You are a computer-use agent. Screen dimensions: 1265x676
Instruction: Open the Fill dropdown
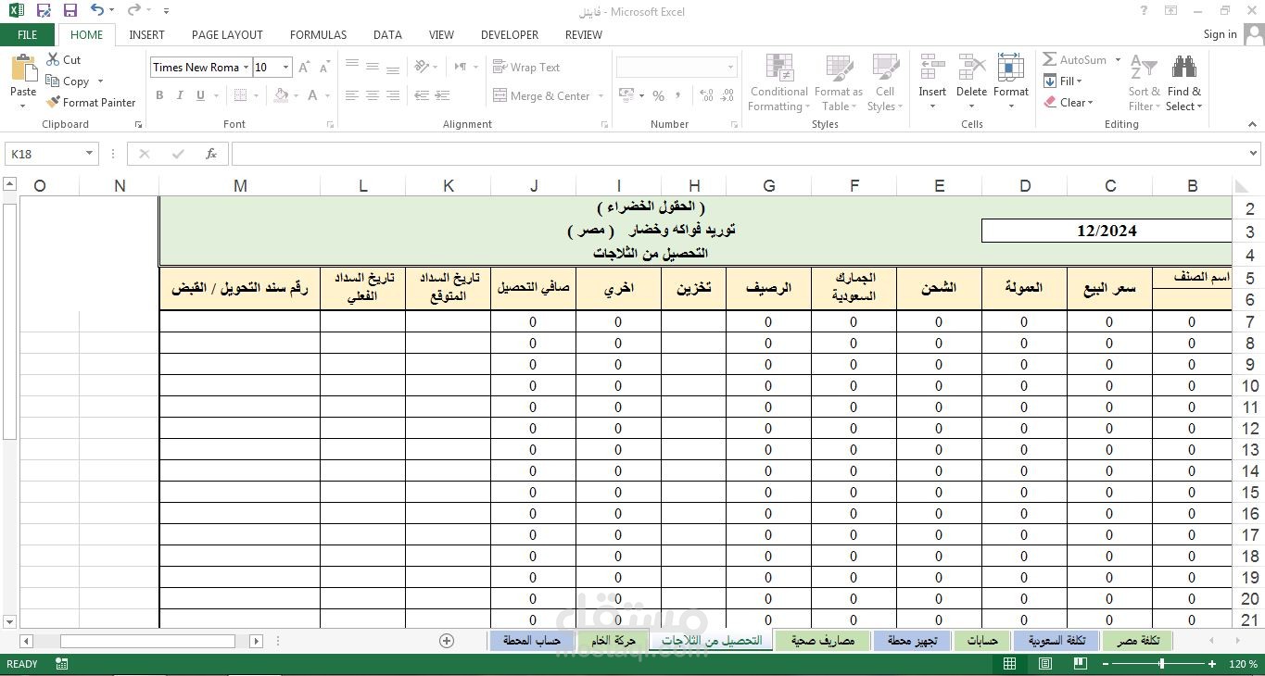1063,81
